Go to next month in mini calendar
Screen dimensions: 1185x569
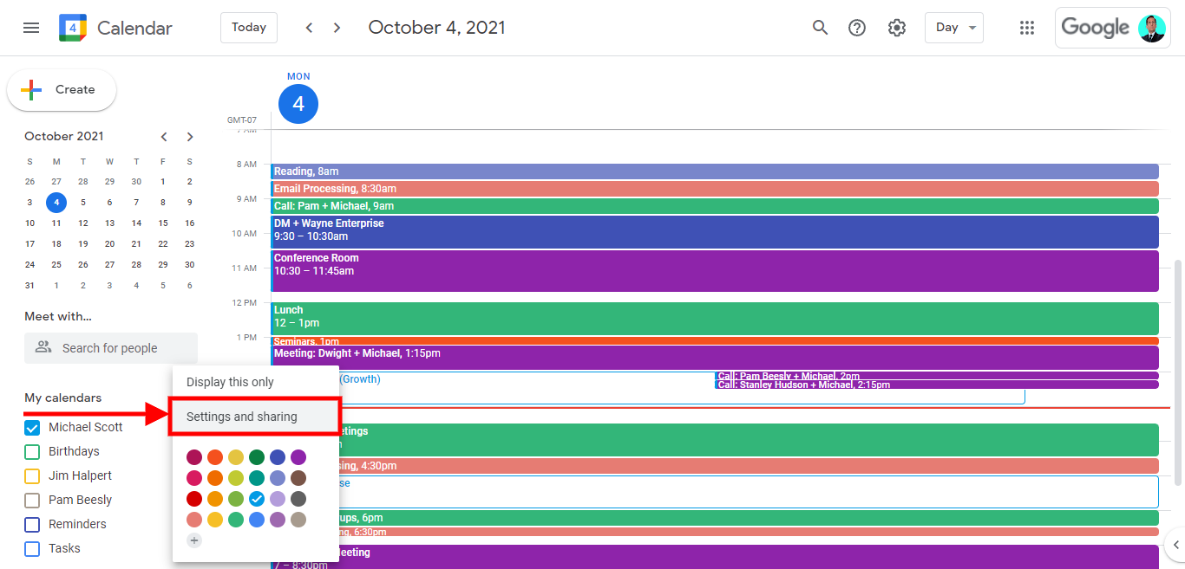coord(189,136)
